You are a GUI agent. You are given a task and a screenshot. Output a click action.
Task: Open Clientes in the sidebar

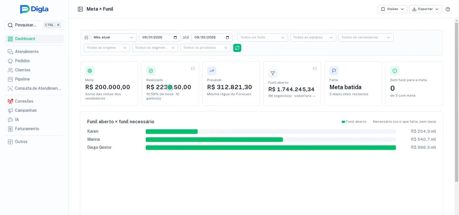pyautogui.click(x=34, y=70)
